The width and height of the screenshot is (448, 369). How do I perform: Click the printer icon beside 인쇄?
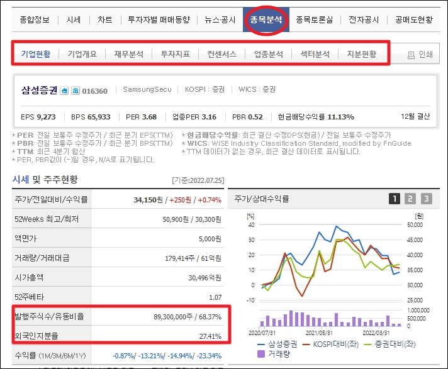click(x=411, y=55)
